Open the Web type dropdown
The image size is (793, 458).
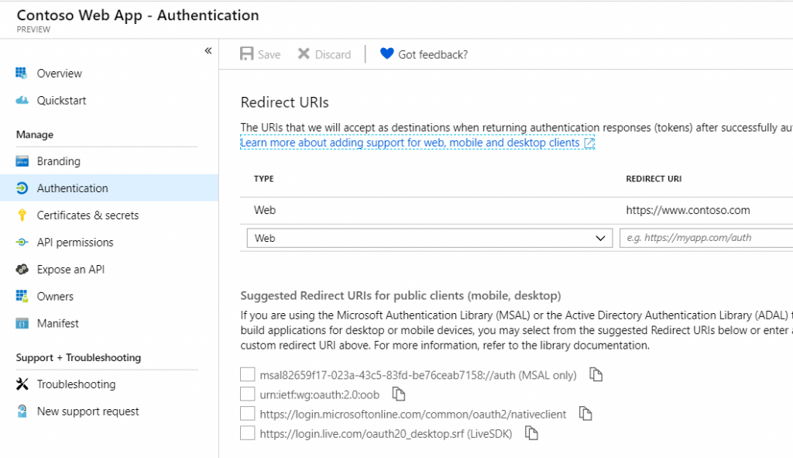429,238
